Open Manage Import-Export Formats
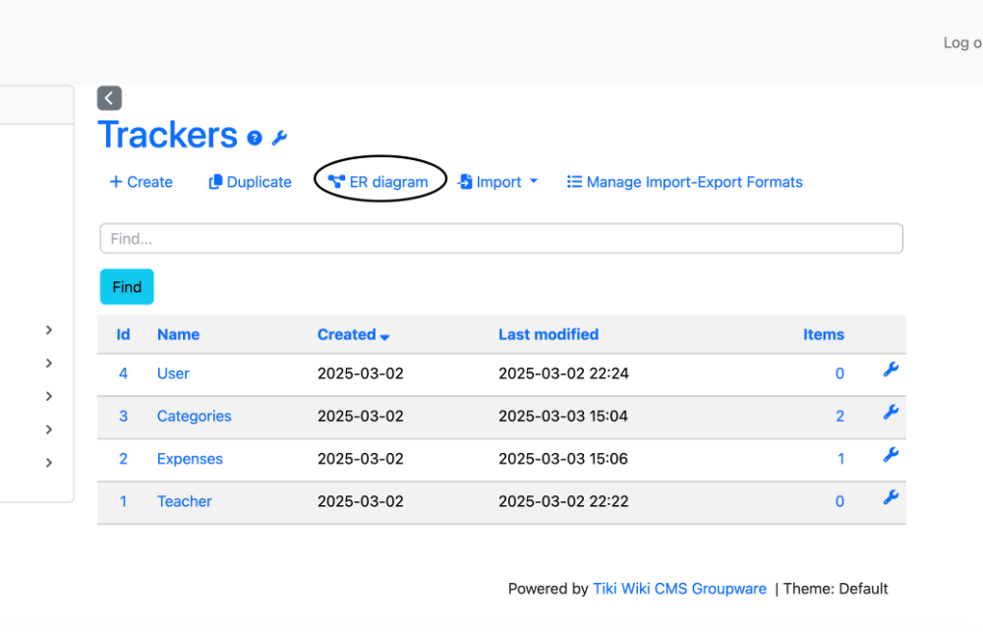Viewport: 983px width, 632px height. [684, 182]
